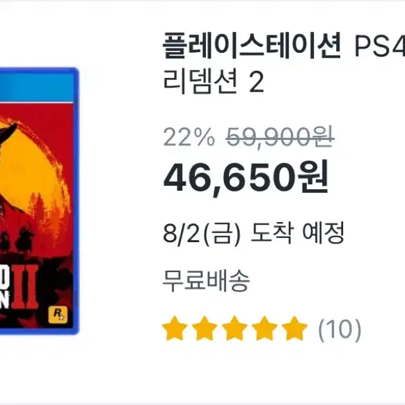The width and height of the screenshot is (405, 405).
Task: Click the 무료배송 free shipping label
Action: coord(207,280)
